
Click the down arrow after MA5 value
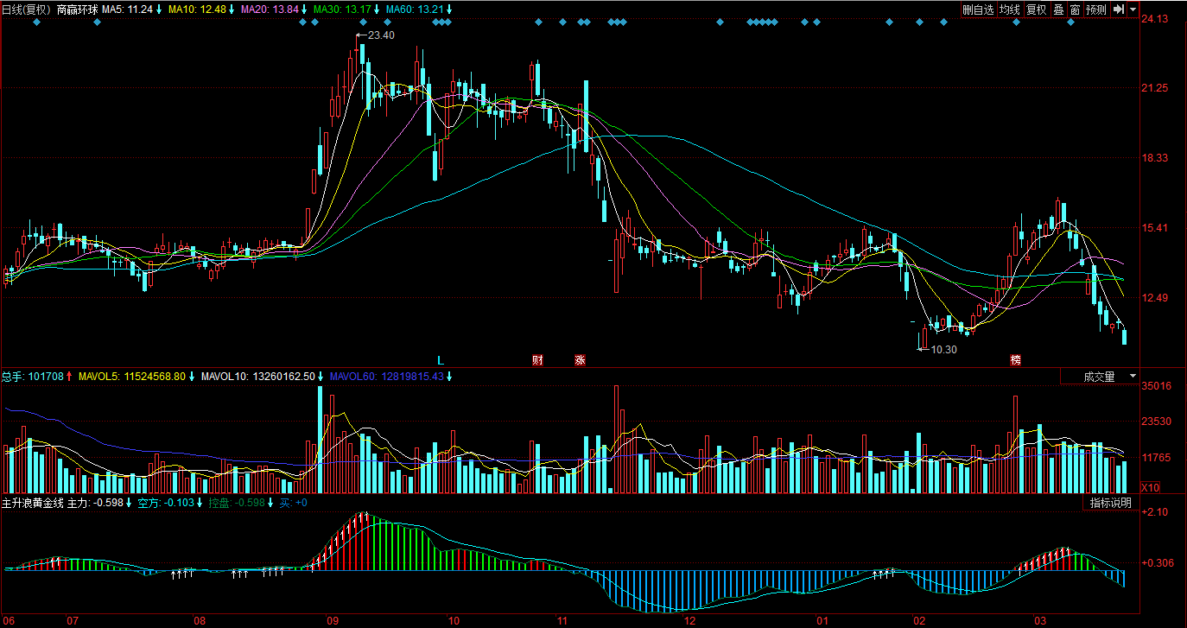159,10
